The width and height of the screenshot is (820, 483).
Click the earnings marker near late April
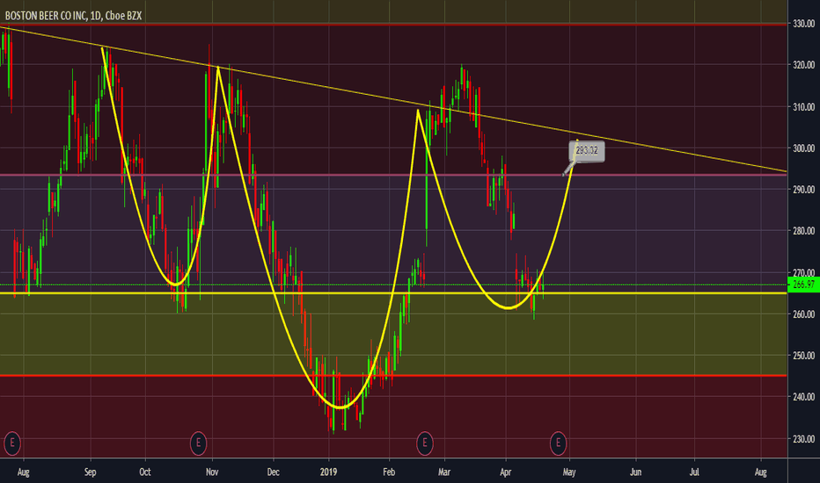coord(558,443)
